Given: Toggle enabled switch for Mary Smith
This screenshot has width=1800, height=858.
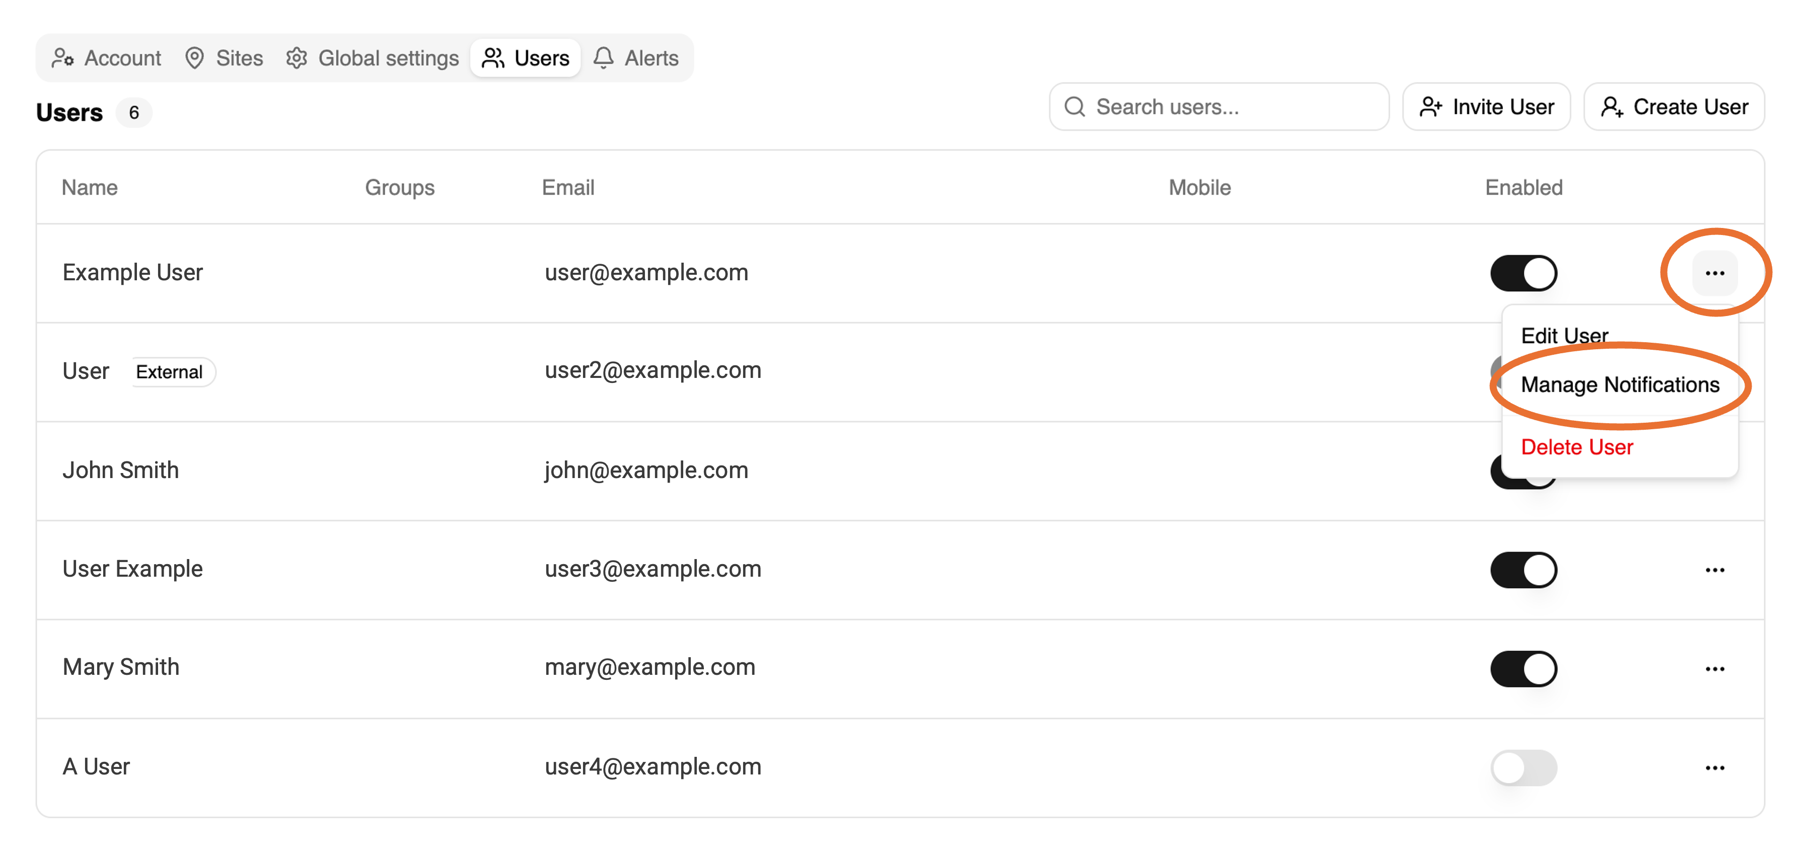Looking at the screenshot, I should [x=1523, y=669].
